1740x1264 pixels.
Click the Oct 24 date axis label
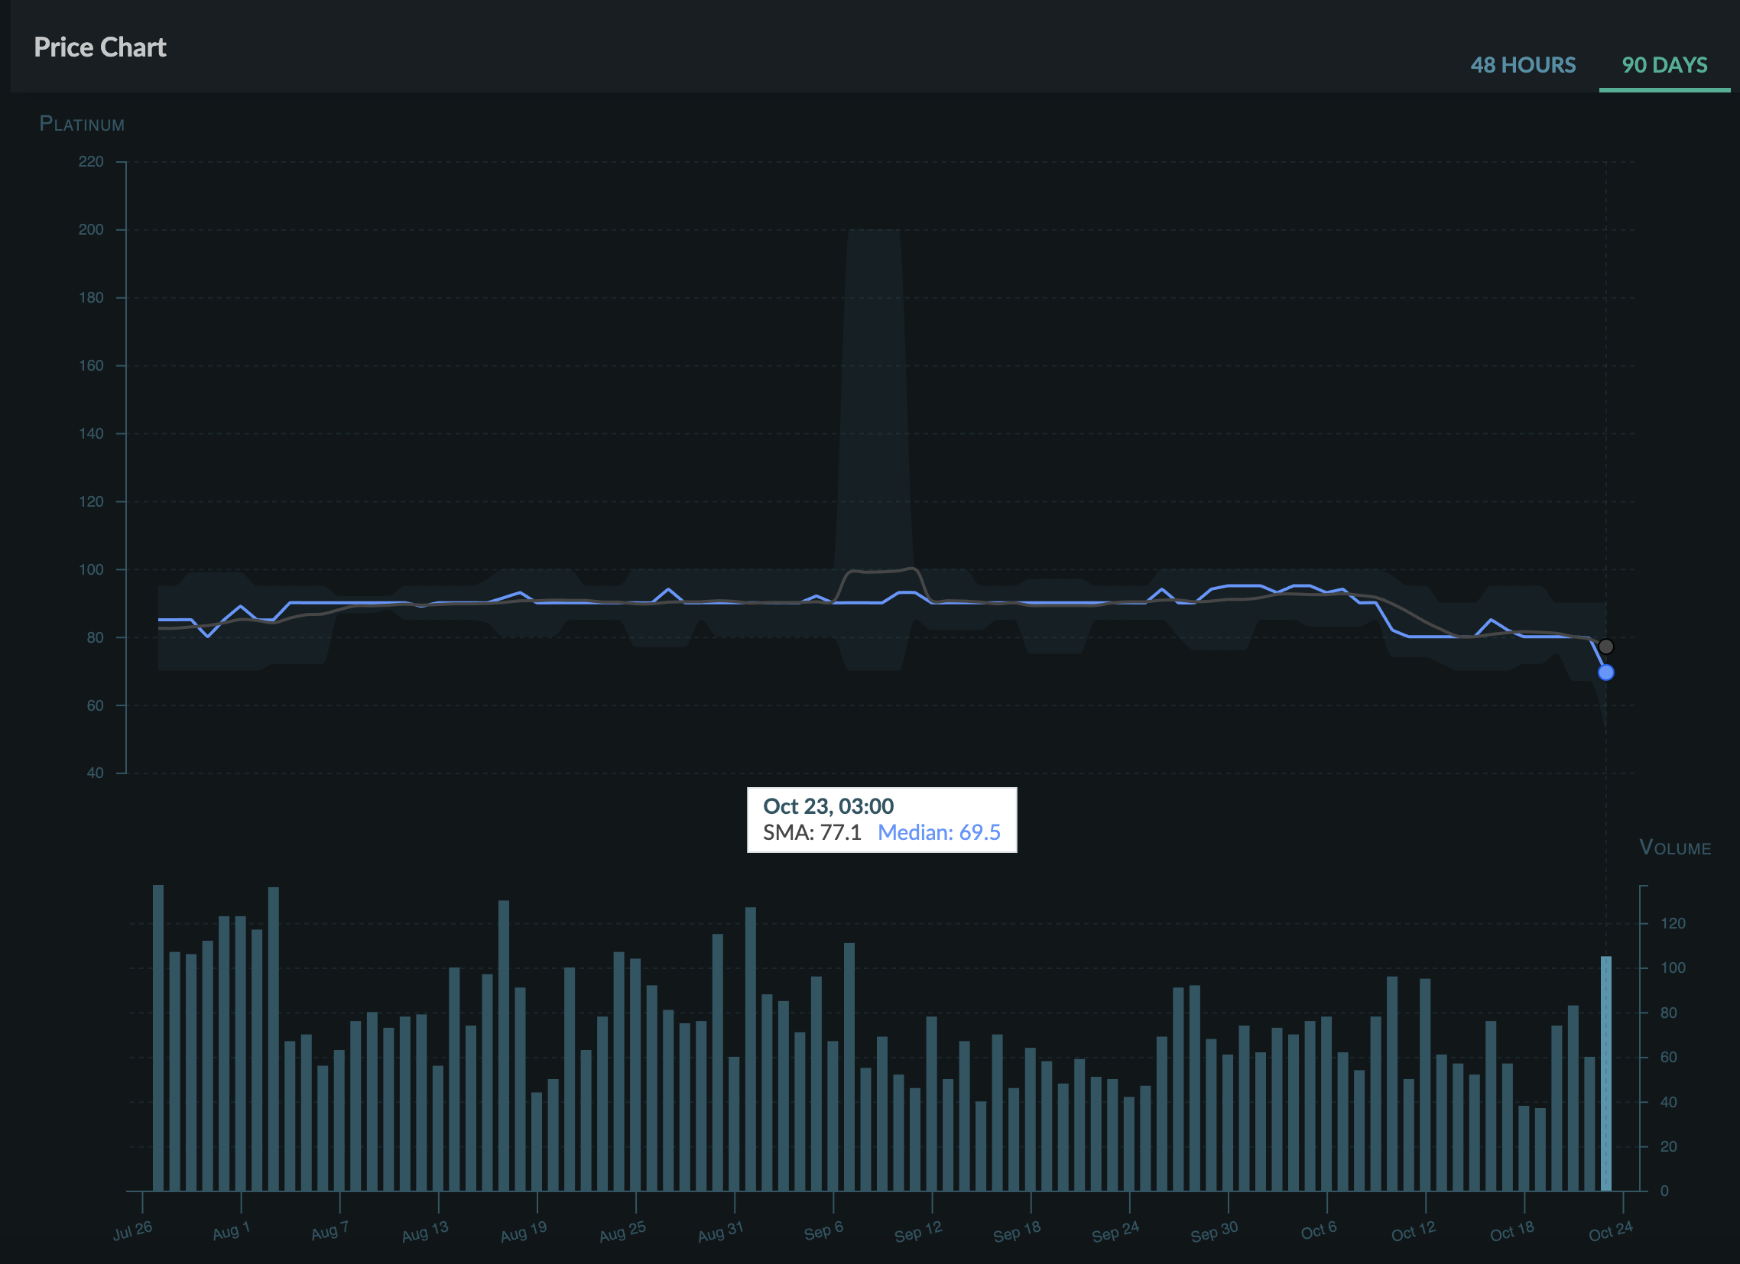coord(1609,1231)
